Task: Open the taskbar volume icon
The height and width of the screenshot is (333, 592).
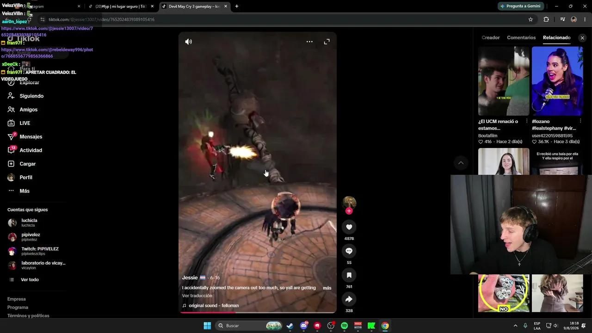Action: [x=555, y=326]
